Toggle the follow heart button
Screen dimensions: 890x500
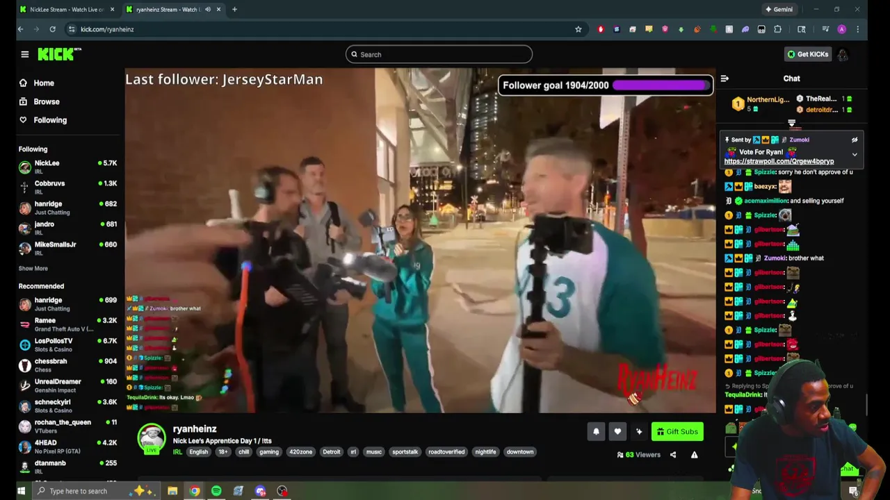click(617, 432)
